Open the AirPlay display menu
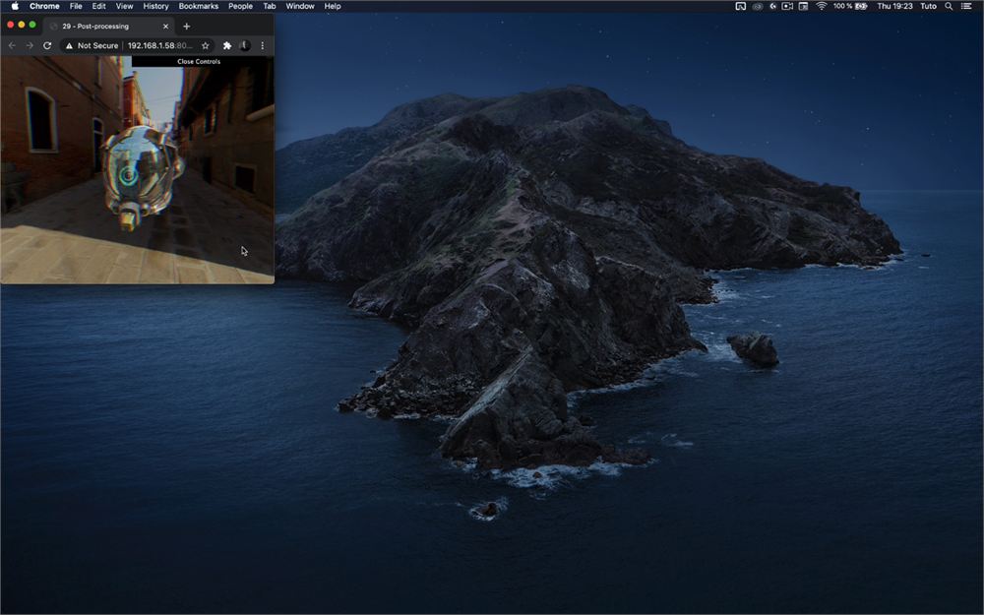 coord(741,6)
